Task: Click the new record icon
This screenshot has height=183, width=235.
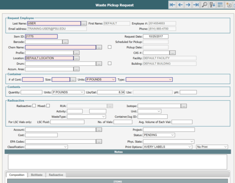Action: pyautogui.click(x=229, y=5)
